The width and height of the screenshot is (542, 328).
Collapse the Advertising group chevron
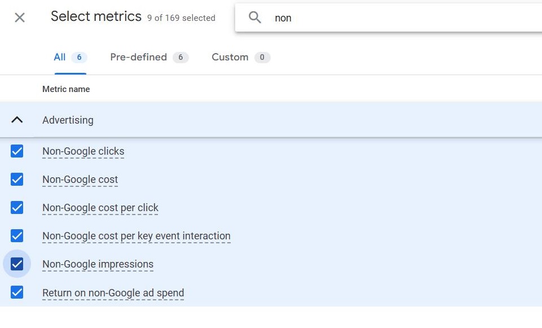(x=17, y=120)
